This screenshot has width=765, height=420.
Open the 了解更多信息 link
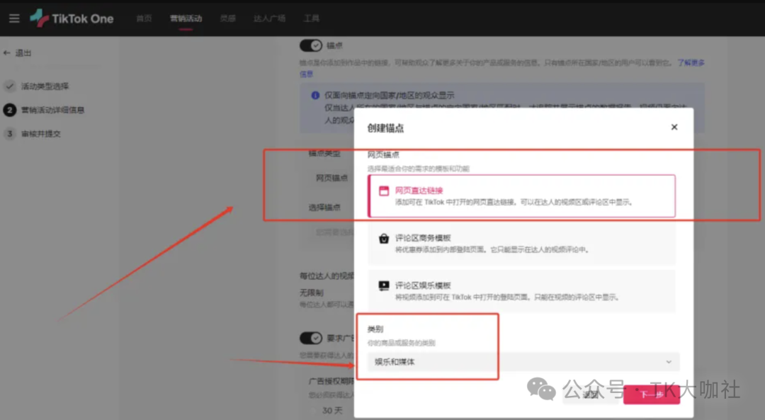click(691, 63)
